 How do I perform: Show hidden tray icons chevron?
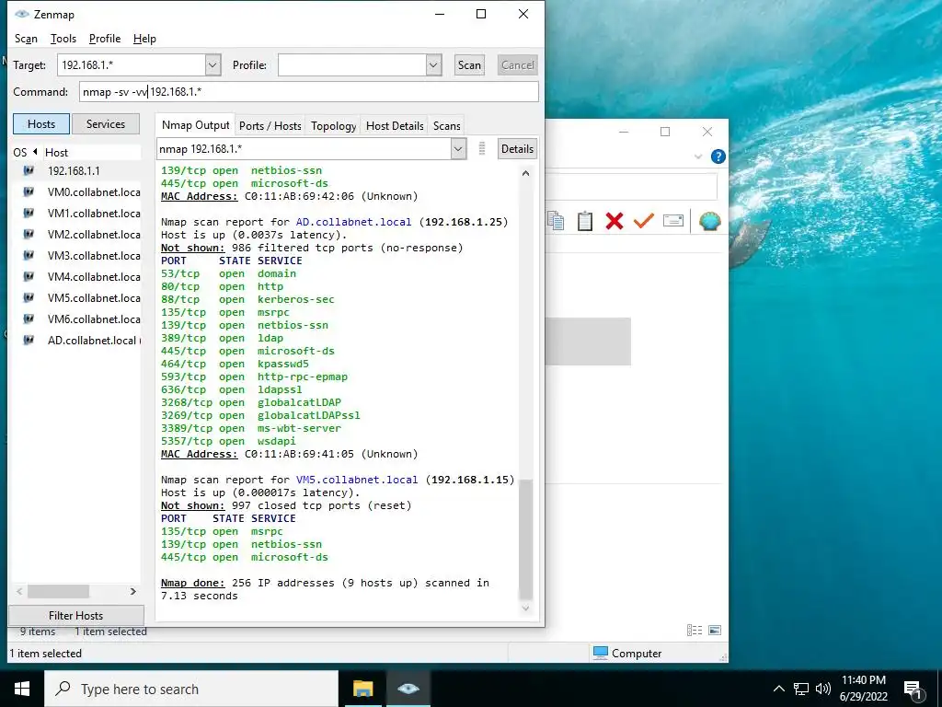[x=778, y=689]
